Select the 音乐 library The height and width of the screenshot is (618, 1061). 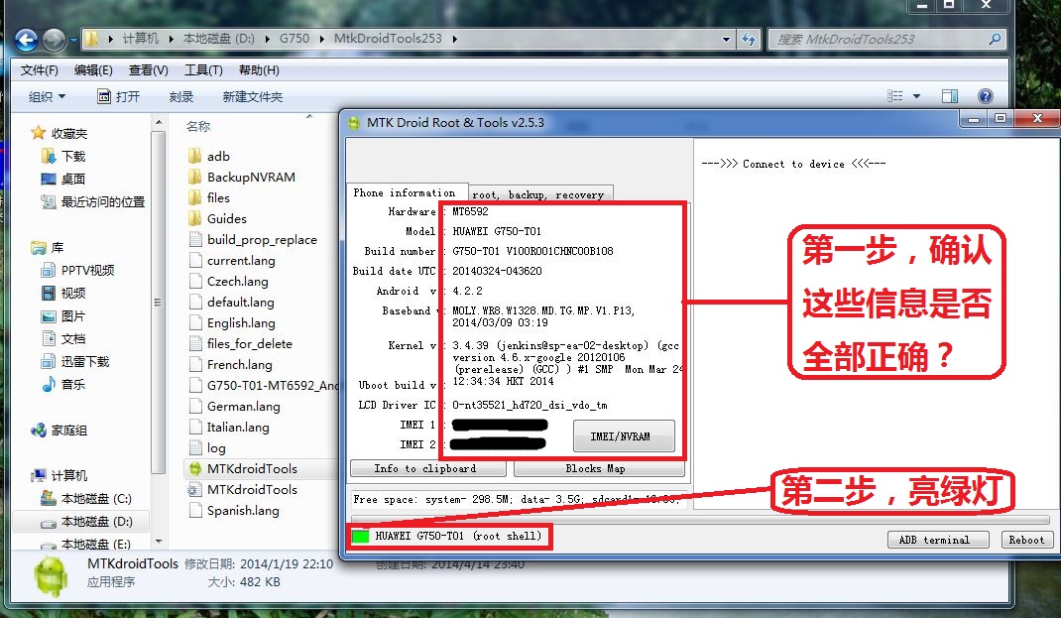[63, 385]
